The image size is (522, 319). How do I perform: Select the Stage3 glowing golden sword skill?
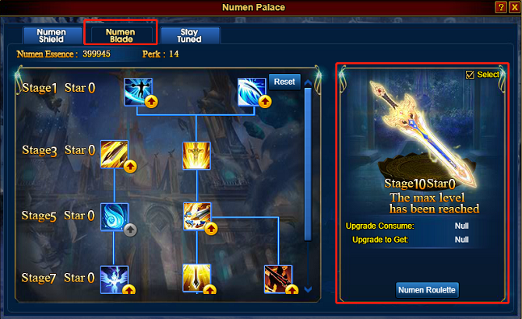click(x=196, y=156)
